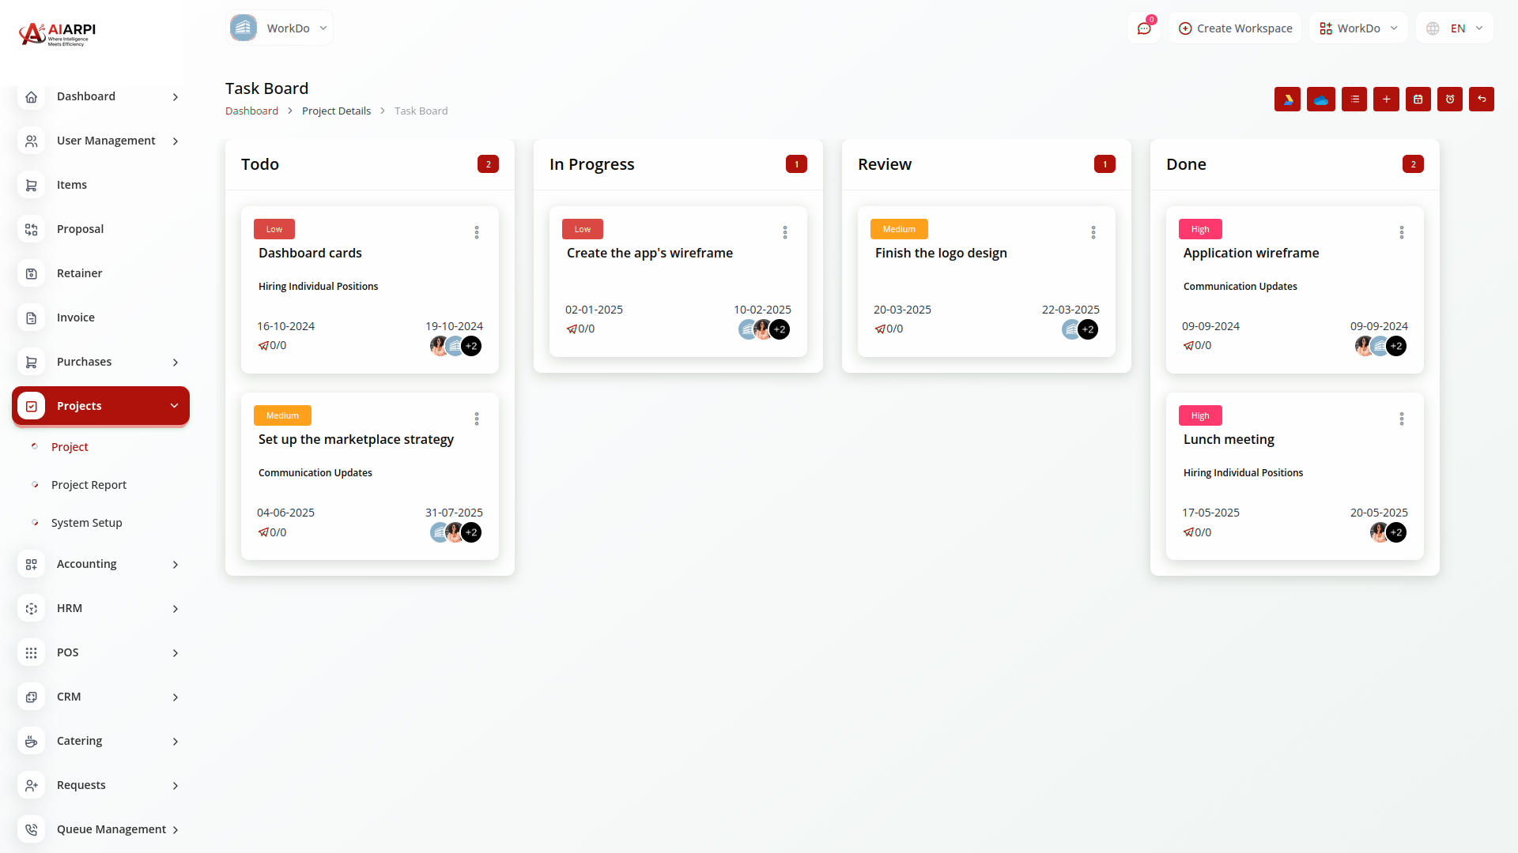Screen dimensions: 1518x853
Task: Open Set up the marketplace strategy task
Action: 356,440
